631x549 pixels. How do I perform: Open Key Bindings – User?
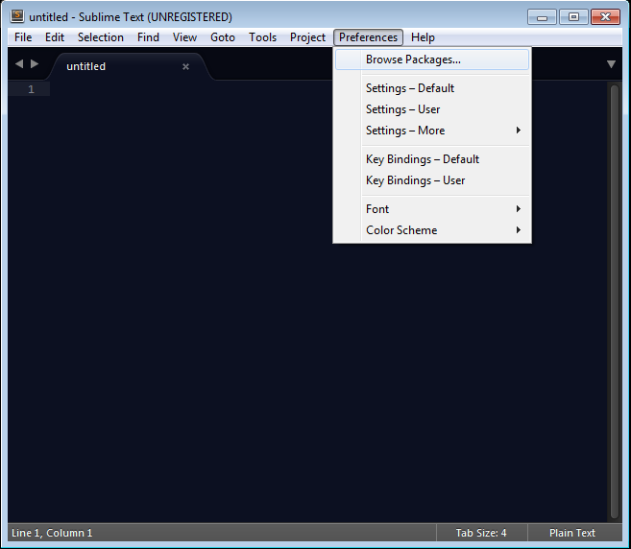(x=416, y=180)
